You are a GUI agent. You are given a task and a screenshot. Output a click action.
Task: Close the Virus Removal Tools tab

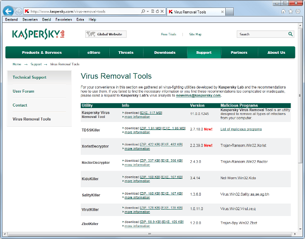pos(222,12)
